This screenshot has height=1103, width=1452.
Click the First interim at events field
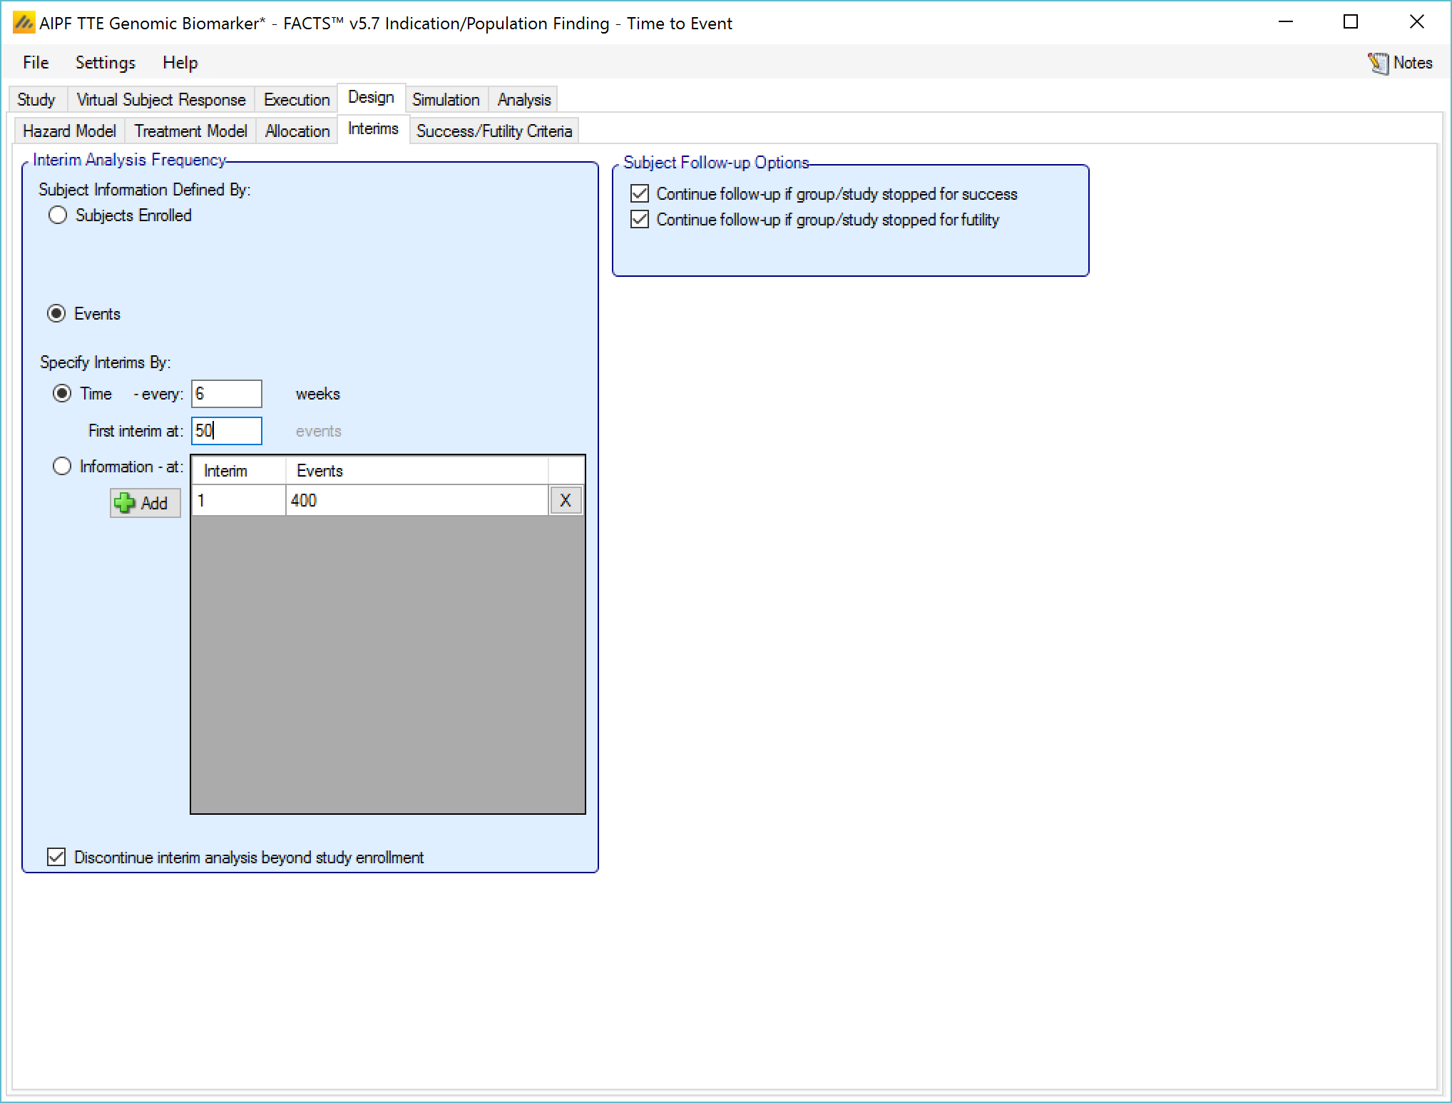(226, 431)
